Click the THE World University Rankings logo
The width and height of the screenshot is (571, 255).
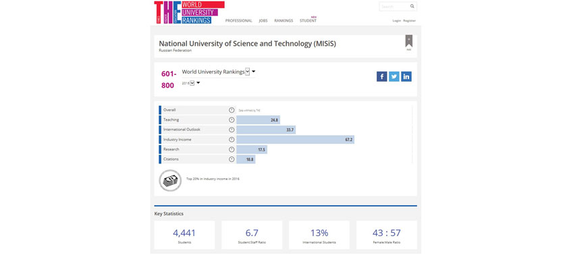click(189, 12)
